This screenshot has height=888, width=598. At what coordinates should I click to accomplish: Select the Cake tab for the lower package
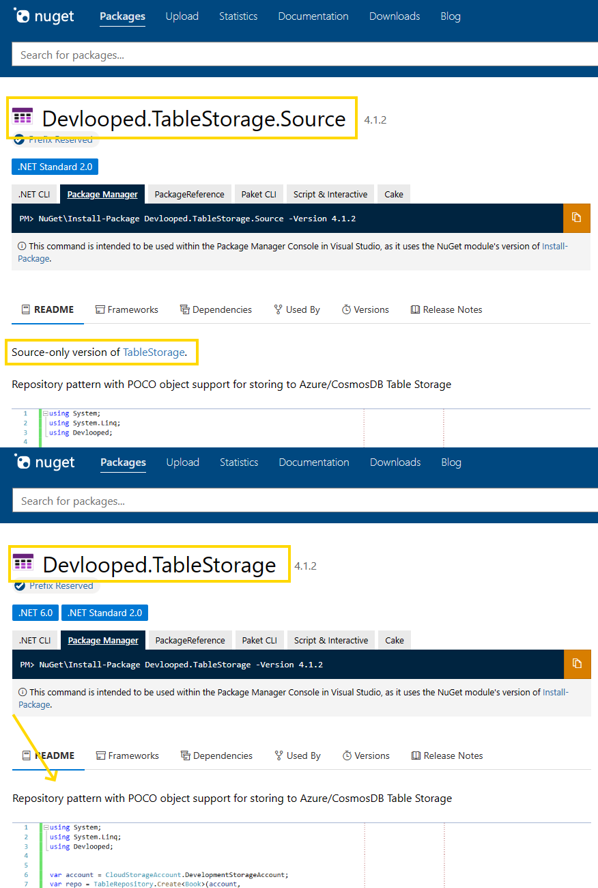tap(395, 640)
